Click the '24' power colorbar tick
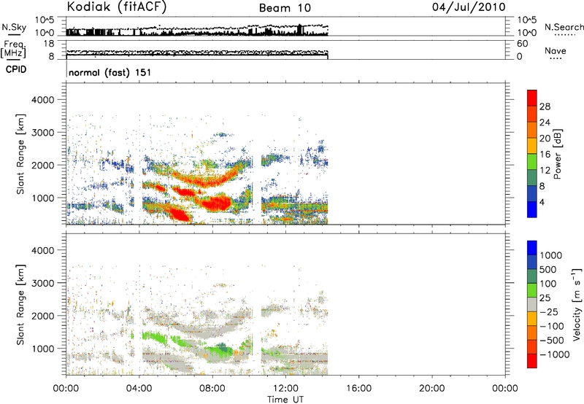The height and width of the screenshot is (404, 584). tap(545, 123)
